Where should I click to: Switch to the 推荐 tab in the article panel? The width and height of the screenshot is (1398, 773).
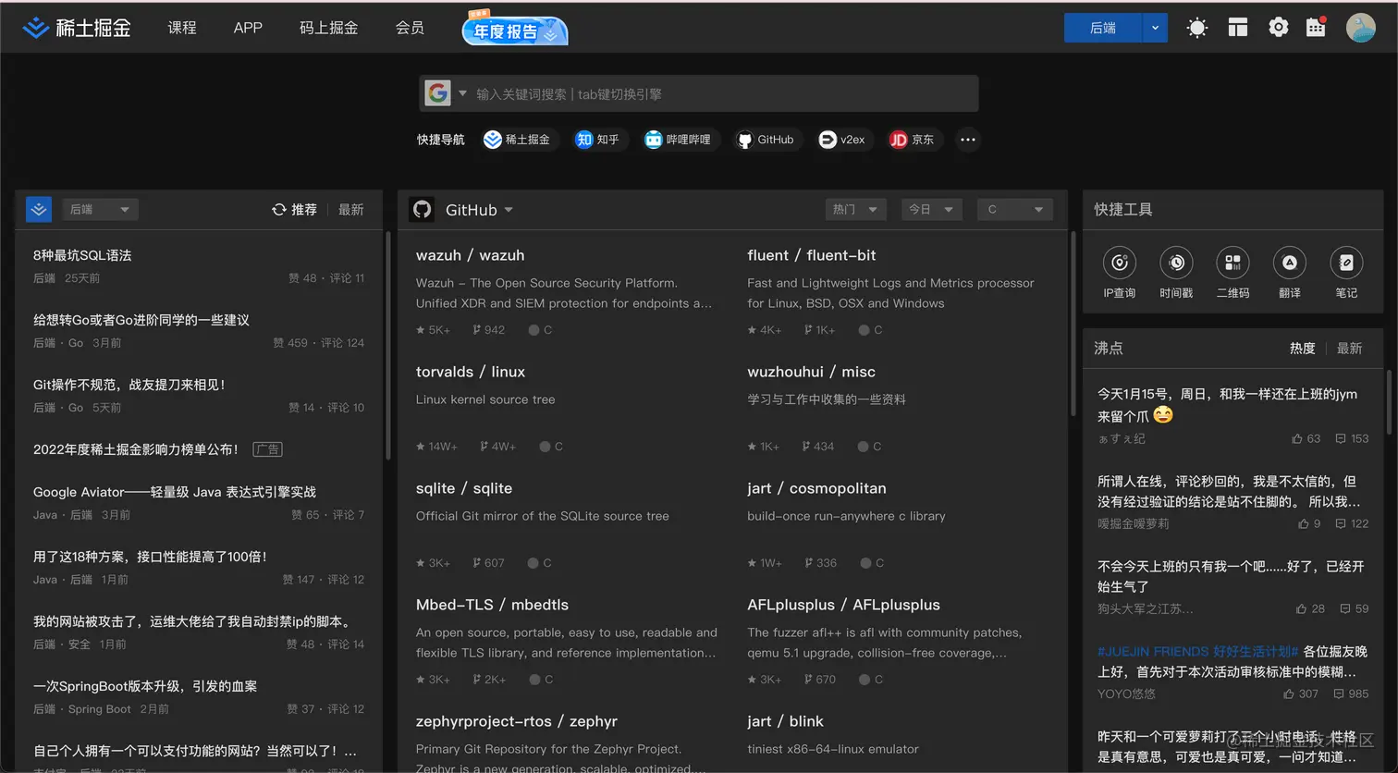pos(294,210)
